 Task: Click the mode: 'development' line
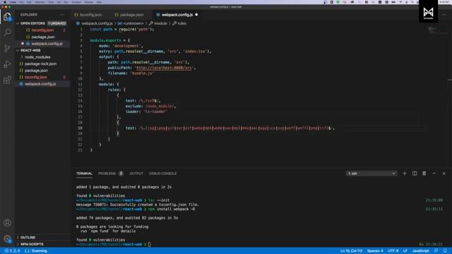coord(121,46)
